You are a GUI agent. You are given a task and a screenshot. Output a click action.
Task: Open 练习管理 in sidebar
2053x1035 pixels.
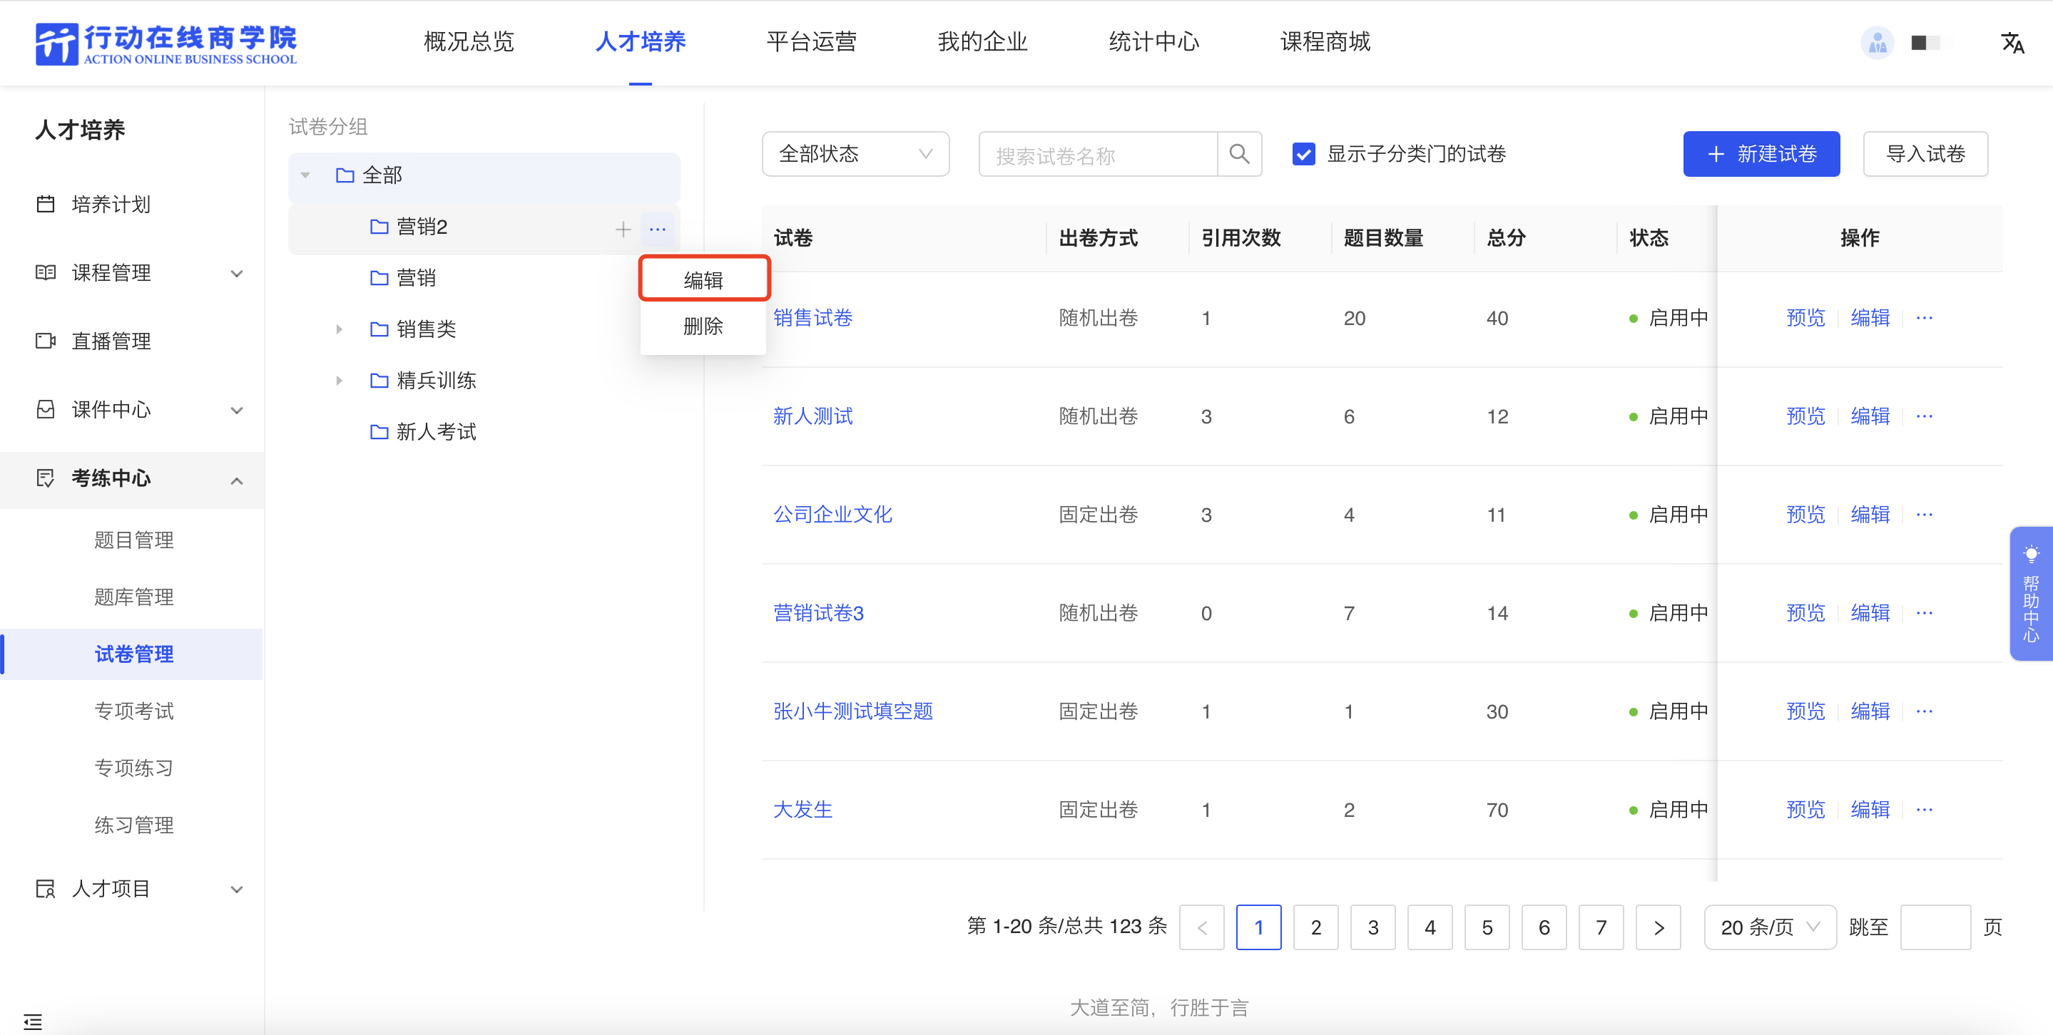[x=133, y=825]
